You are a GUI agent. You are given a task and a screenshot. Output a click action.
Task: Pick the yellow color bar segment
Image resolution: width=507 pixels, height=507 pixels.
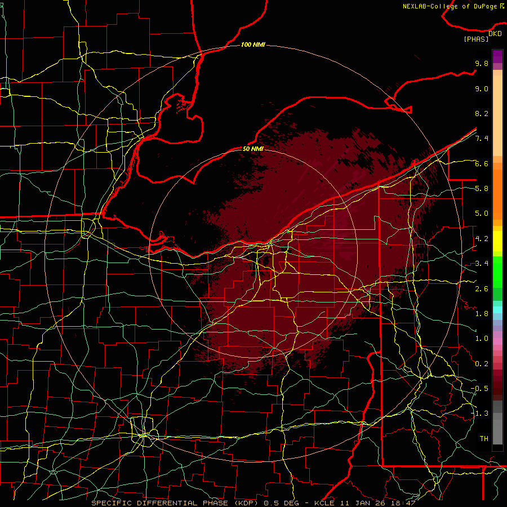(497, 241)
